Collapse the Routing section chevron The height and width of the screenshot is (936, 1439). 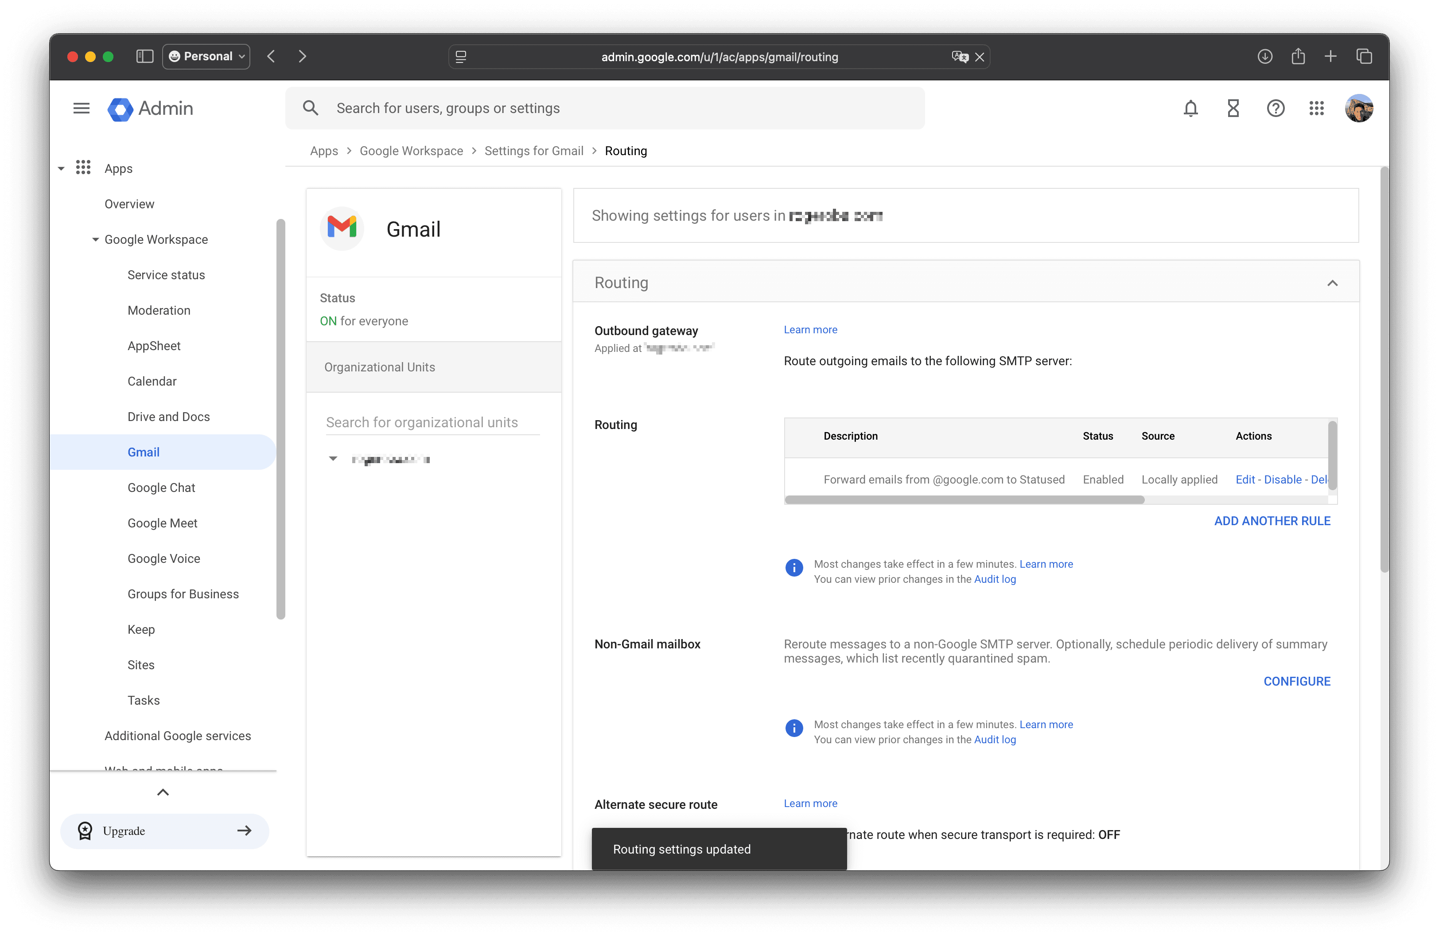(x=1332, y=283)
